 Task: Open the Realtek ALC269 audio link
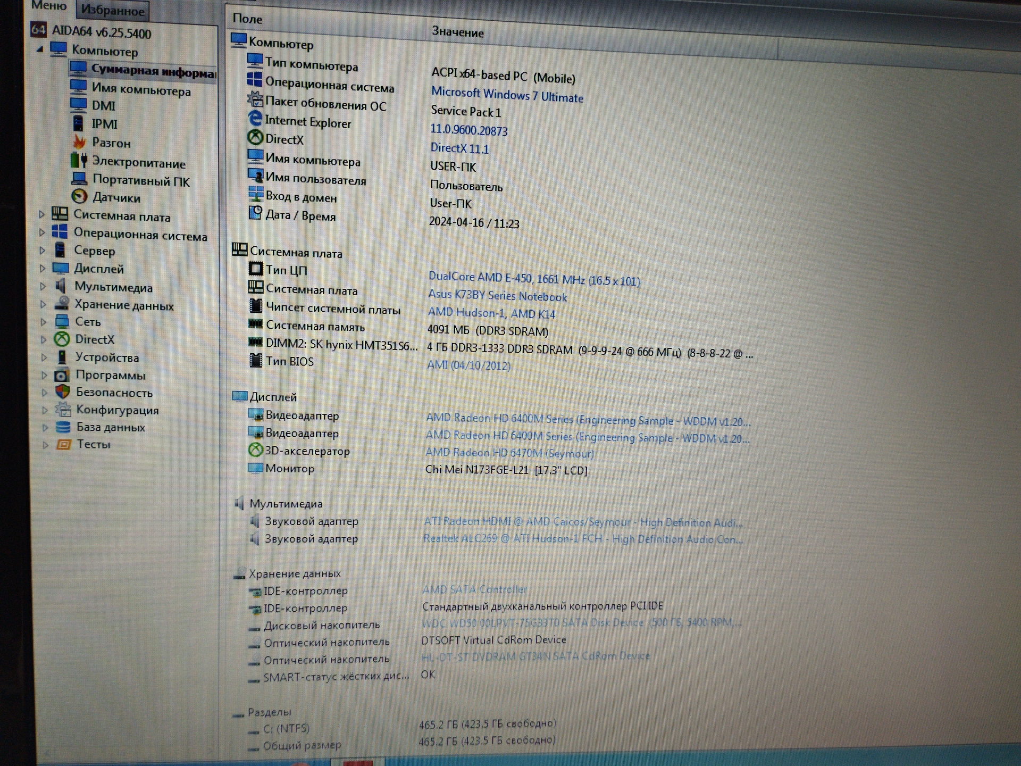pyautogui.click(x=583, y=538)
